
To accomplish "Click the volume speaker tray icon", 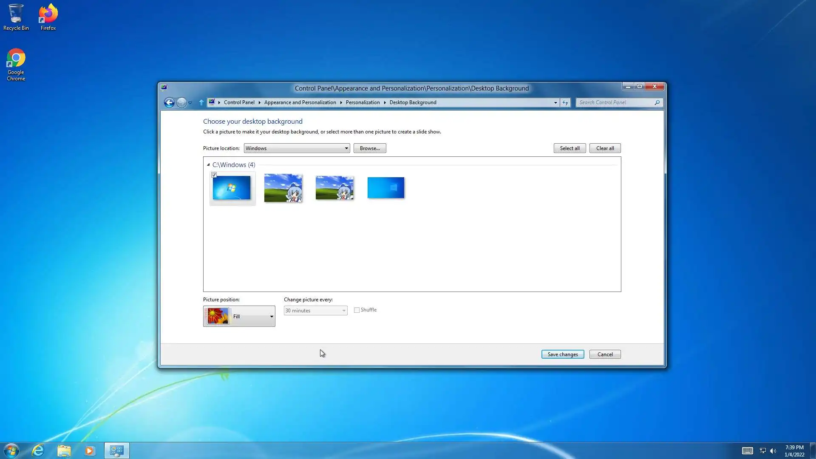I will pos(773,451).
